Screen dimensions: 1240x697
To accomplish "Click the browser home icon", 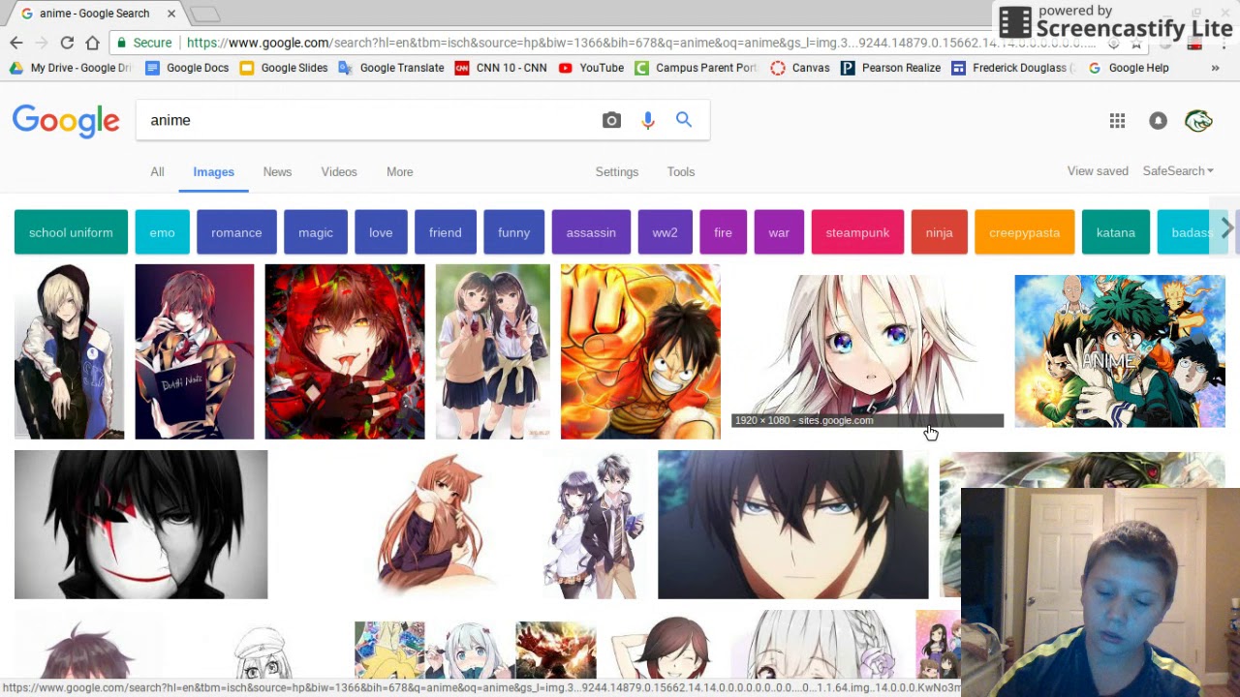I will [92, 43].
